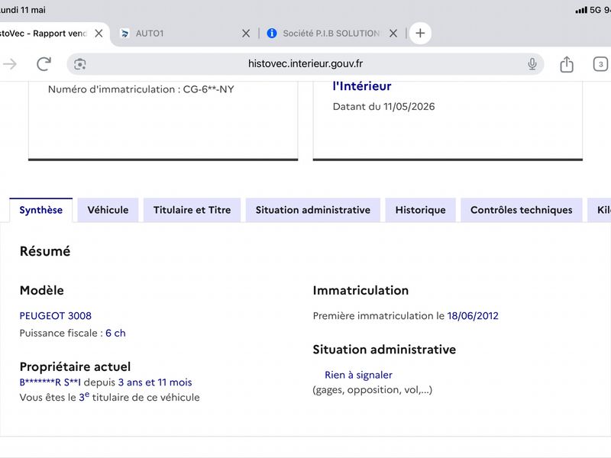This screenshot has height=458, width=611.
Task: Open the Historique tab
Action: (421, 210)
